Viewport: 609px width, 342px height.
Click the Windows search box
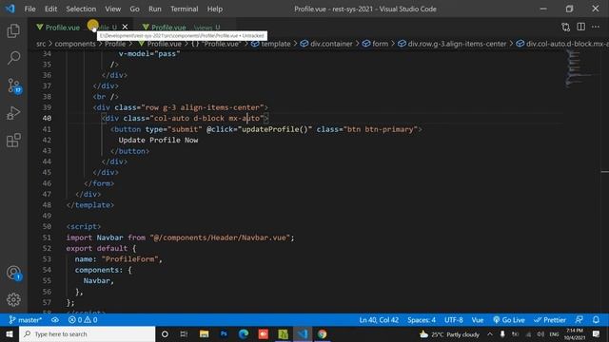click(87, 333)
